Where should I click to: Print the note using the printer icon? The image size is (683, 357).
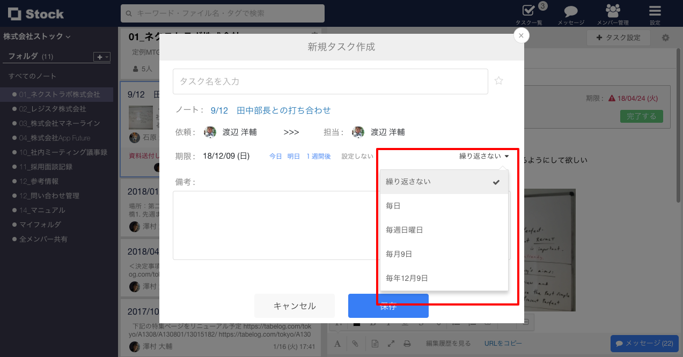pos(407,343)
